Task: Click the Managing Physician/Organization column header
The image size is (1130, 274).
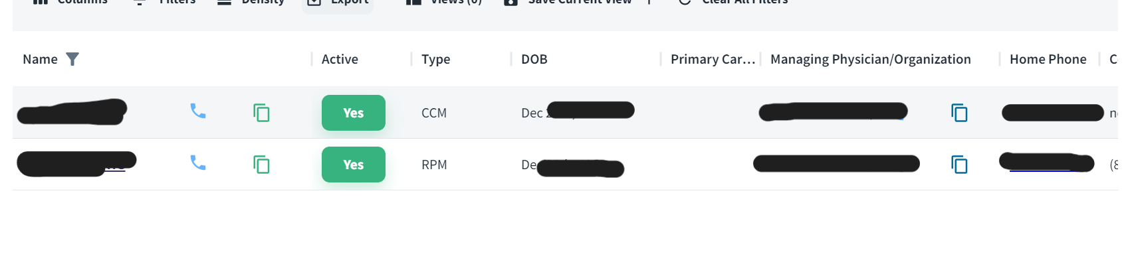Action: (x=870, y=59)
